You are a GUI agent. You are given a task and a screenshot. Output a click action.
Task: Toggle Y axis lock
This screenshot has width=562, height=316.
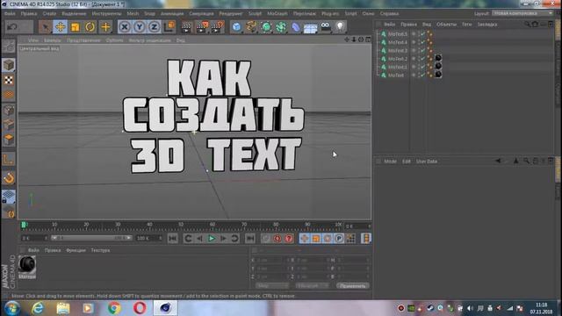tap(140, 27)
